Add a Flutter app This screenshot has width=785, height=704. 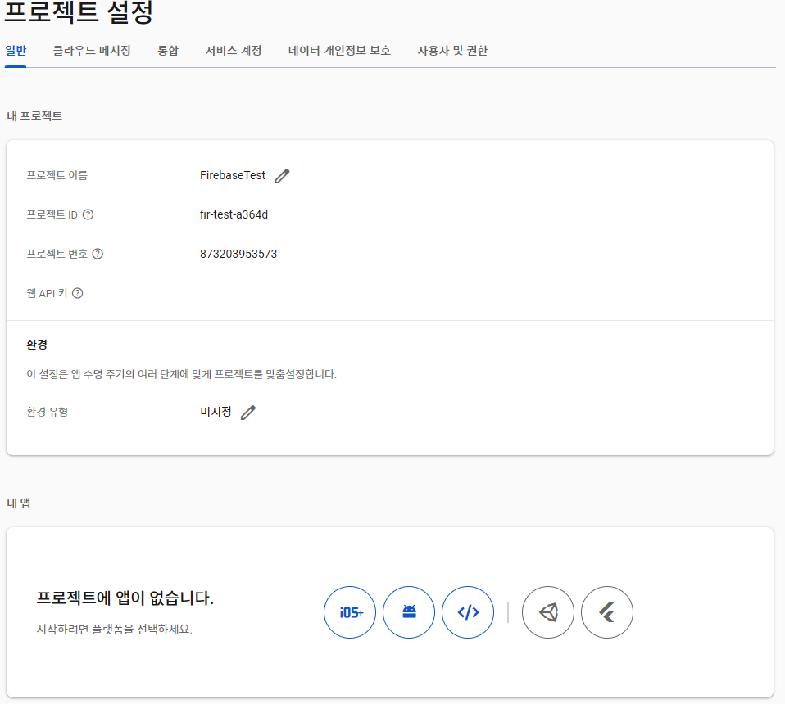click(x=607, y=612)
